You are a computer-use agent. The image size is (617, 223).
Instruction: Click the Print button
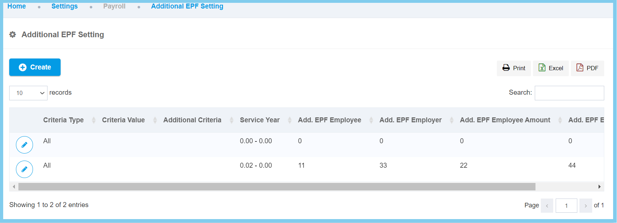(514, 68)
